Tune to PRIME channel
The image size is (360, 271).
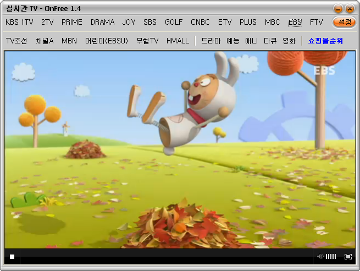coord(72,22)
